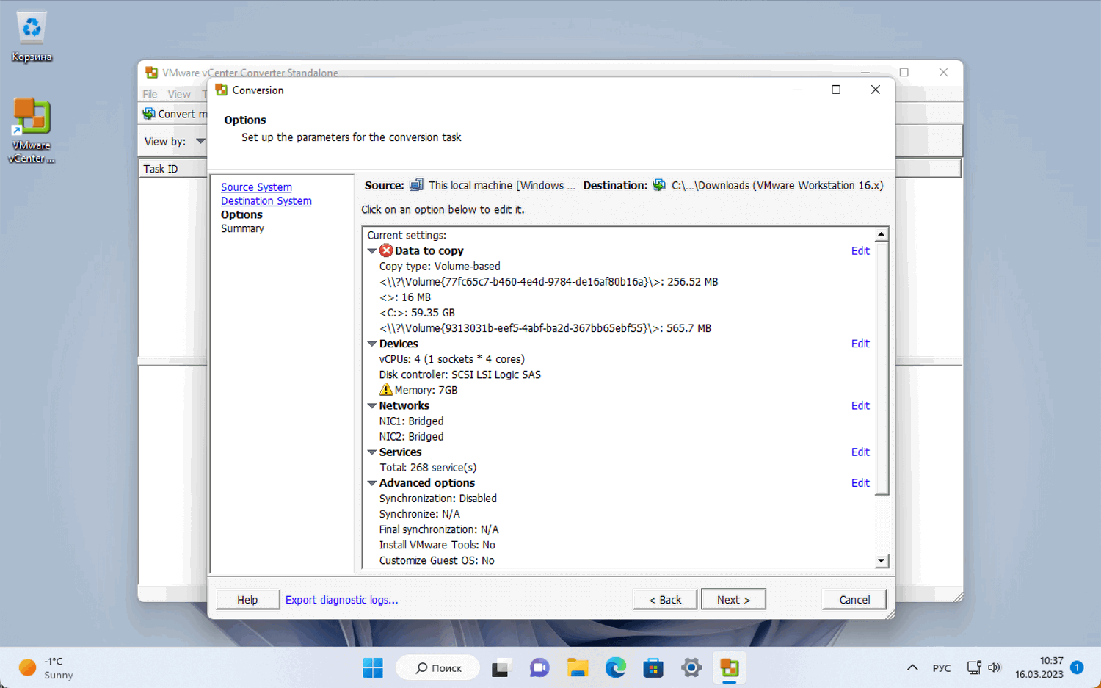Select the NIC2: Bridged line
Viewport: 1101px width, 688px height.
(411, 436)
